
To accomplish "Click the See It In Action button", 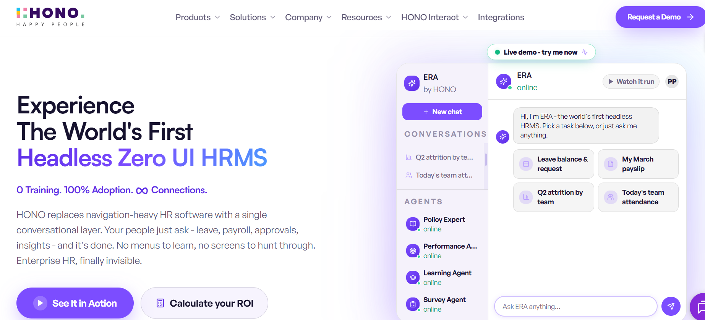I will click(75, 303).
